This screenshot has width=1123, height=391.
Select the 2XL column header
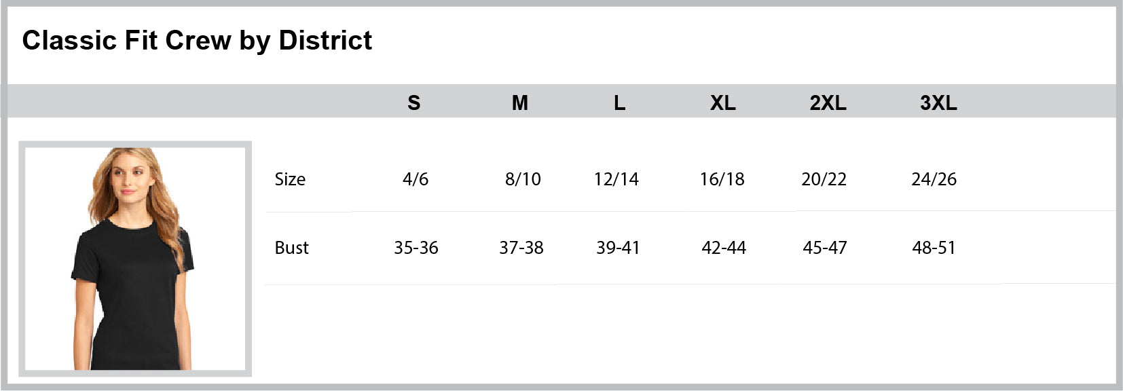tap(828, 103)
